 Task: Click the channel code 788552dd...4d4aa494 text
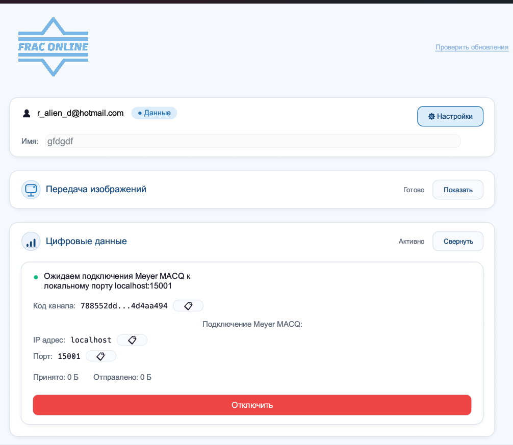click(124, 306)
